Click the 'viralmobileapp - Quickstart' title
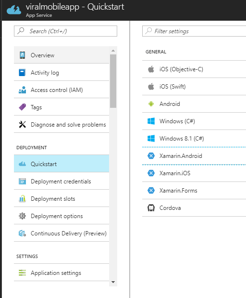 point(75,7)
